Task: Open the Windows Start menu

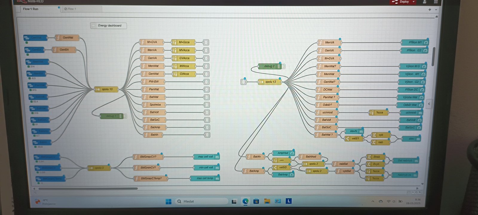Action: (168, 202)
